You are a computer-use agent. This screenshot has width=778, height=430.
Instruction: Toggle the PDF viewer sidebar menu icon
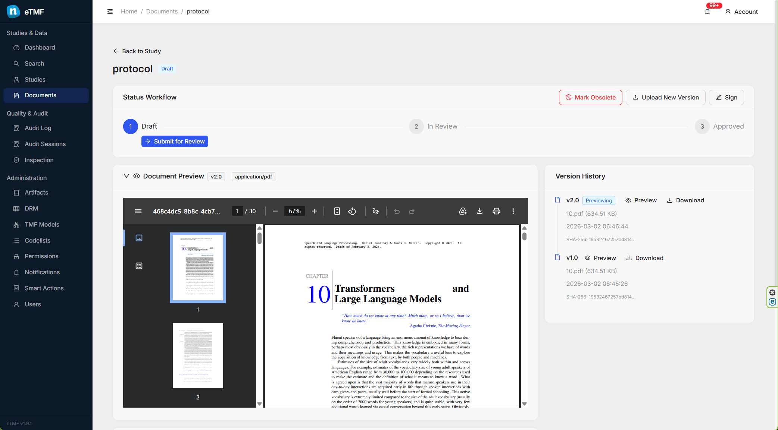coord(138,211)
